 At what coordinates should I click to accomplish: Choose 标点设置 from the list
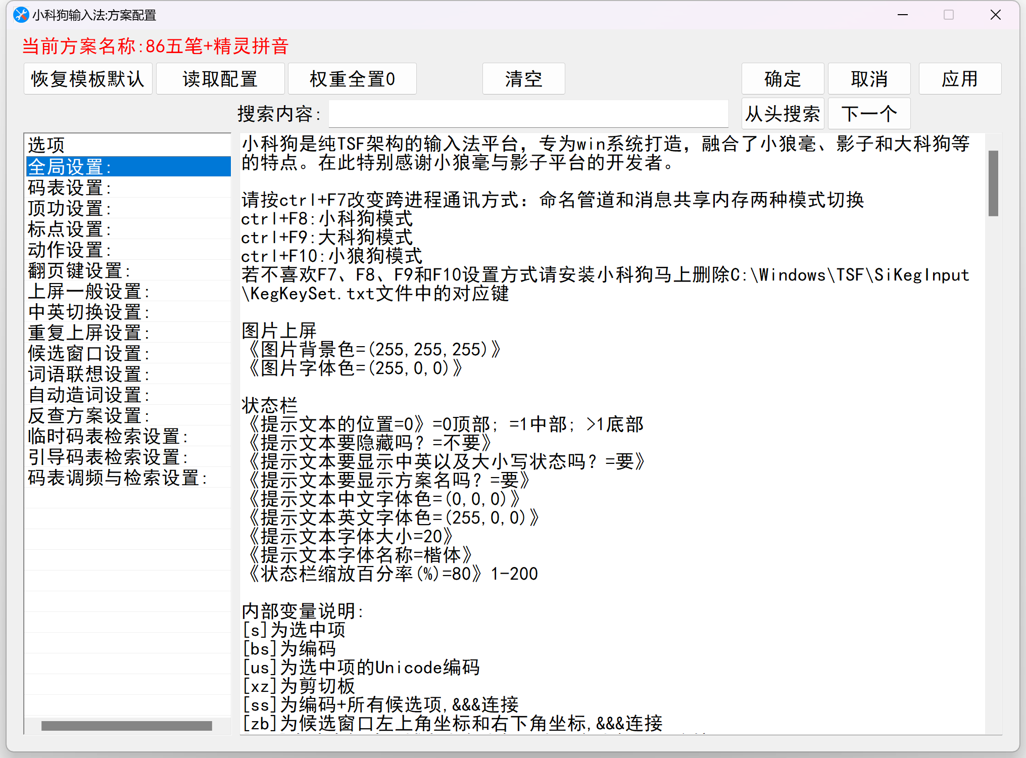(128, 228)
